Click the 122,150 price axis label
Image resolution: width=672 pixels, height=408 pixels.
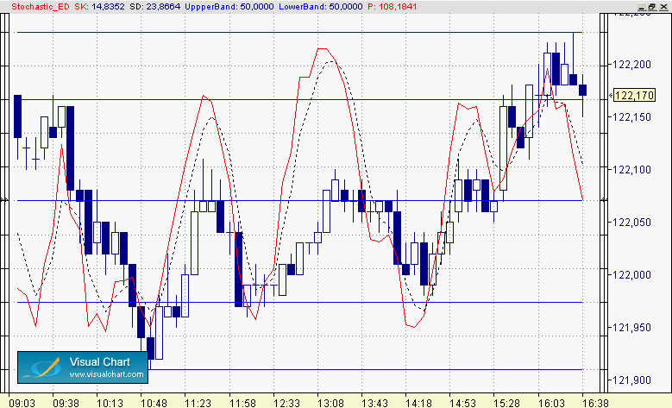632,117
